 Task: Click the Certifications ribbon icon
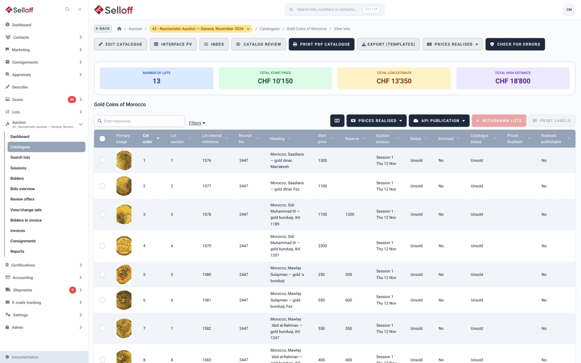[8, 265]
